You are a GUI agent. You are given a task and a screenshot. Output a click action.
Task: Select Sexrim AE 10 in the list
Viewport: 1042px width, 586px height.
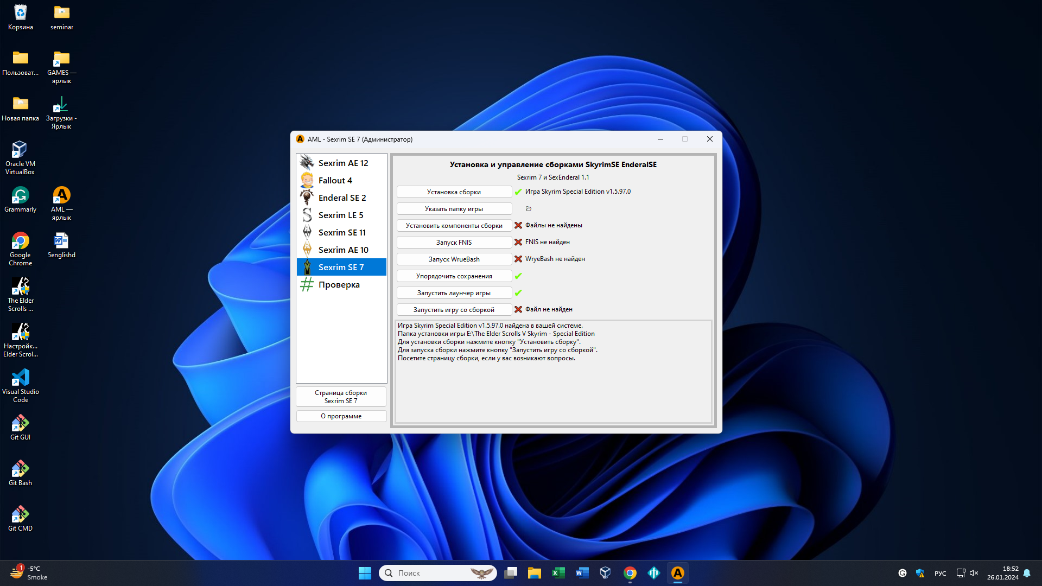click(x=343, y=250)
